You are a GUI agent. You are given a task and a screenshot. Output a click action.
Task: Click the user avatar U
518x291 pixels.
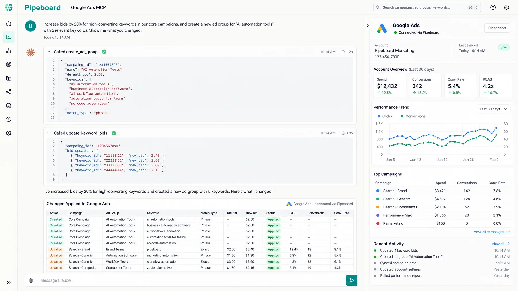tap(31, 26)
